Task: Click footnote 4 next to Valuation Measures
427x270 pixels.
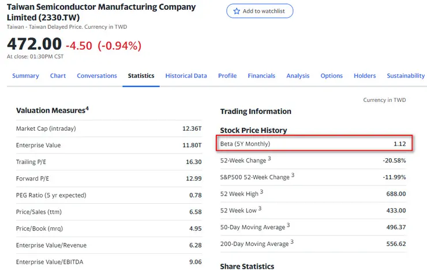Action: coord(87,108)
